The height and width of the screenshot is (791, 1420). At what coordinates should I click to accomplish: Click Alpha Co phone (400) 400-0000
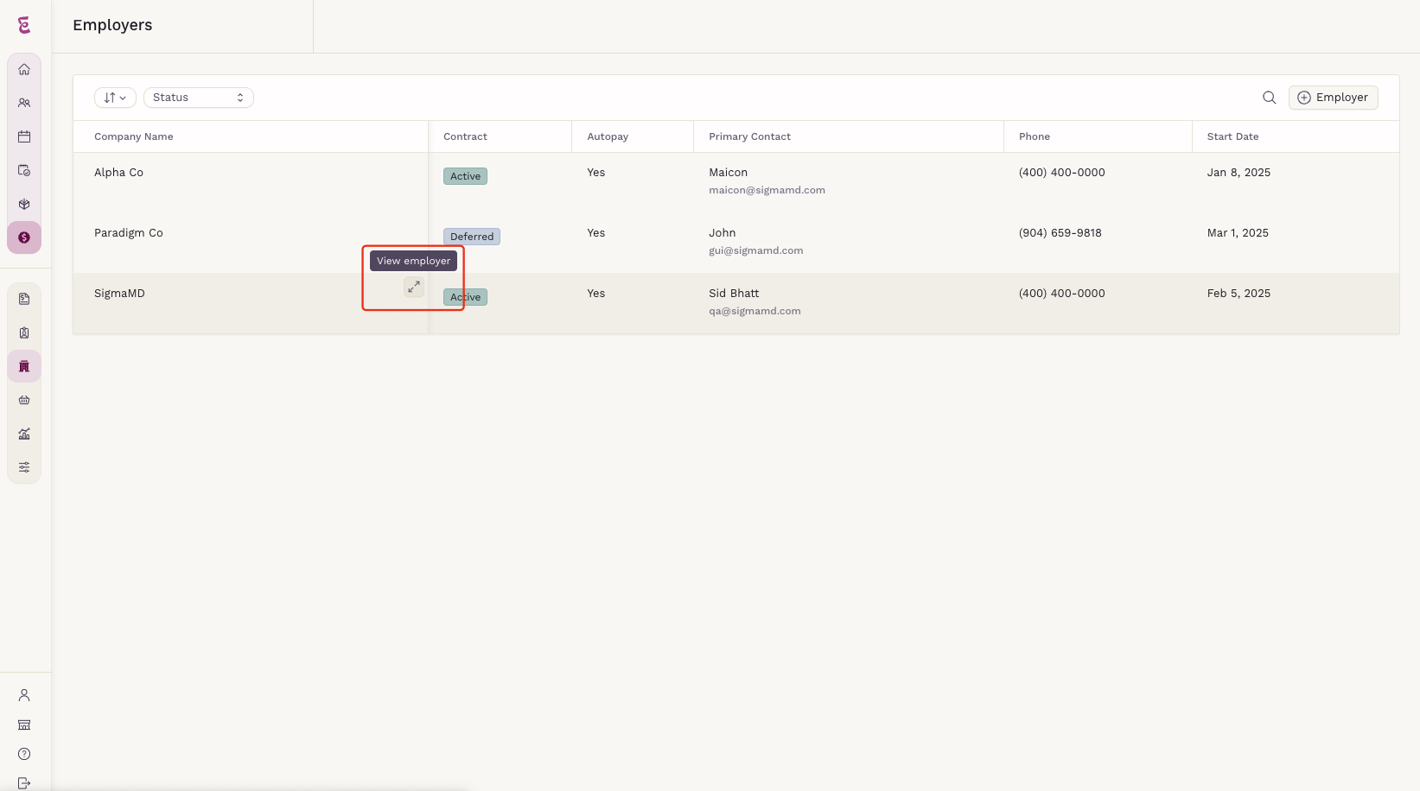[x=1061, y=173]
